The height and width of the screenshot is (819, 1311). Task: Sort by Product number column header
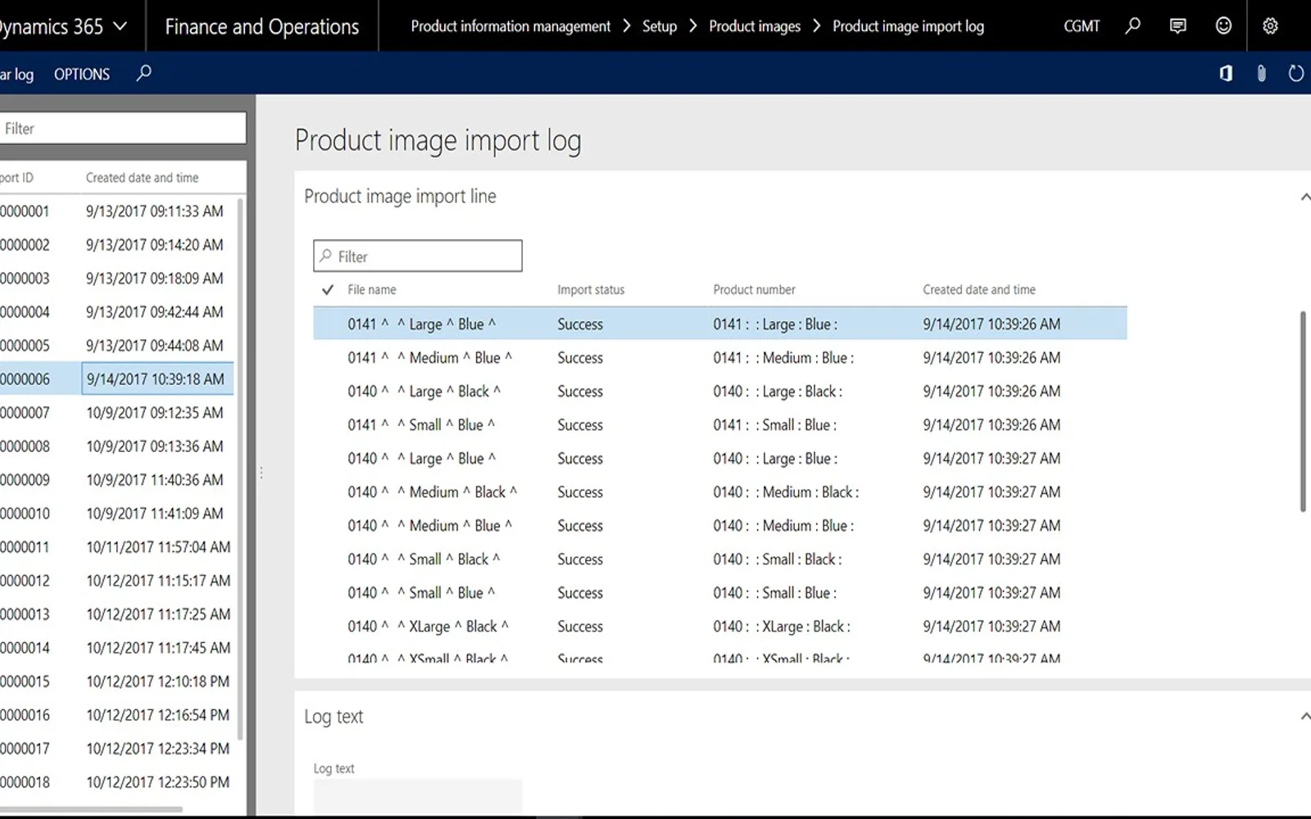[x=754, y=290]
